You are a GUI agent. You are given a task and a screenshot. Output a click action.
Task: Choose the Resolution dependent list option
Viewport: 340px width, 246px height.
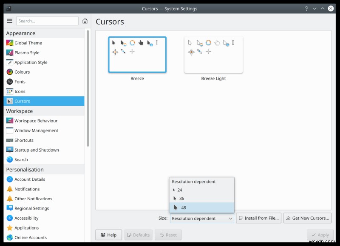[201, 182]
